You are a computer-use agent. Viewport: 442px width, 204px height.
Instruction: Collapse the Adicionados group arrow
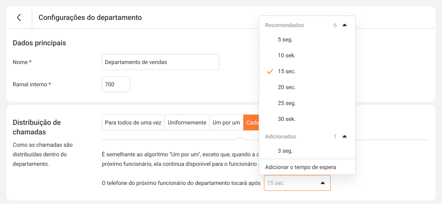click(x=344, y=136)
